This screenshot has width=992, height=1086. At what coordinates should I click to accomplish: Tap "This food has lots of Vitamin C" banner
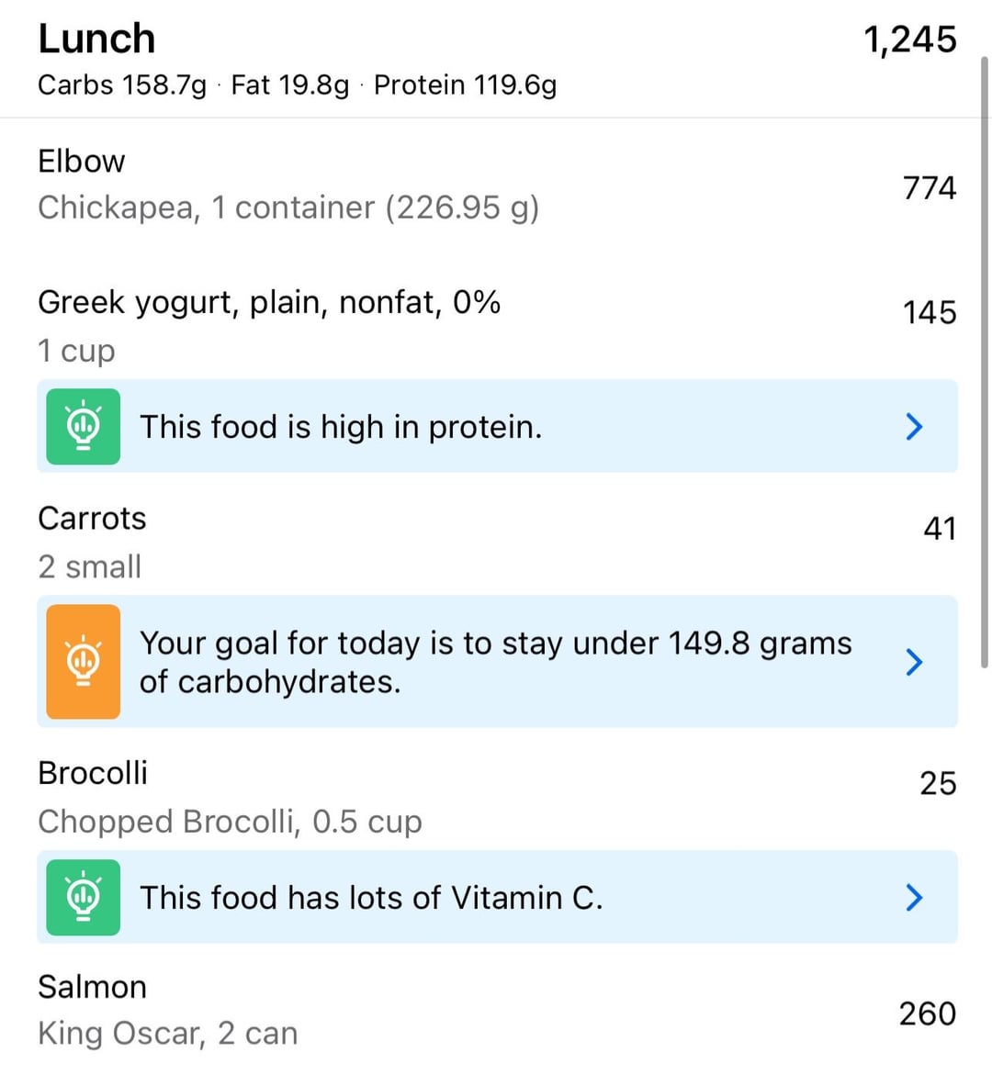[497, 897]
